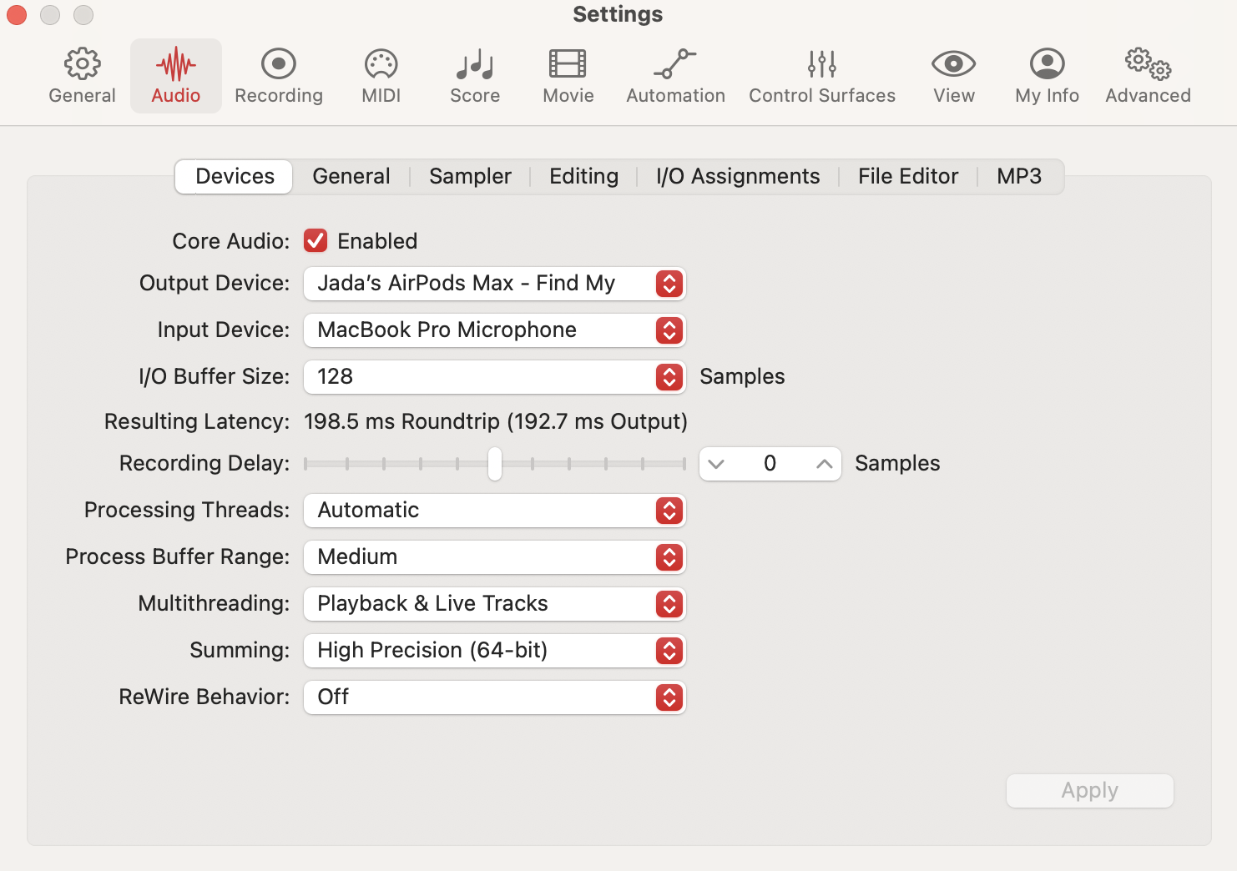Open the I/O Buffer Size dropdown
1237x871 pixels.
(494, 377)
